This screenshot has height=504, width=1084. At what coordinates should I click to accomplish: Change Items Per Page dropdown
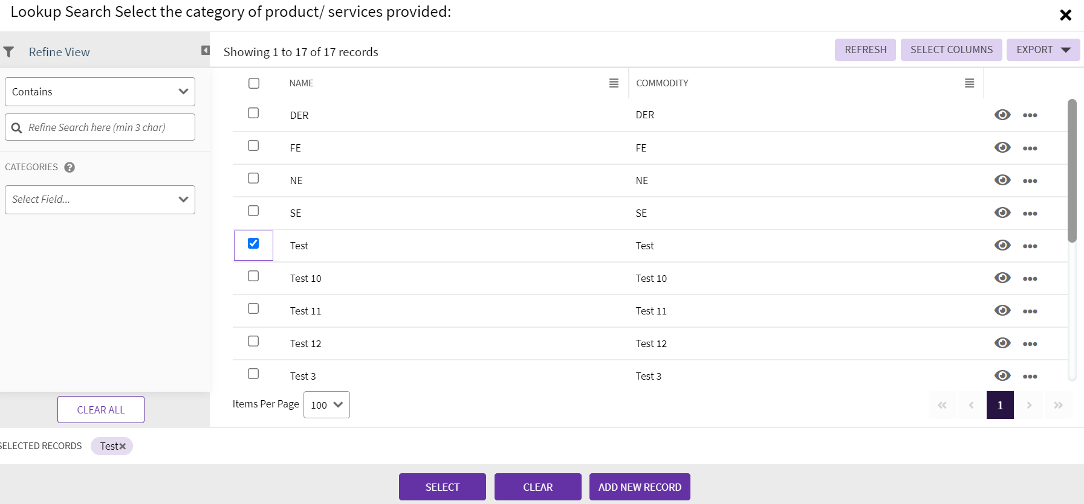326,405
